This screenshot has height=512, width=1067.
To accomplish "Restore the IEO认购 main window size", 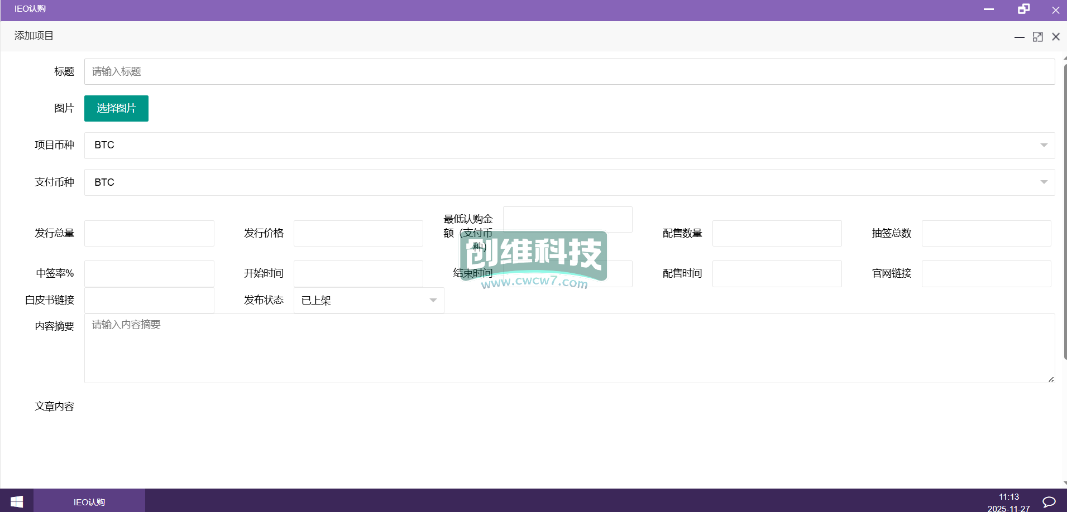I will [x=1023, y=9].
